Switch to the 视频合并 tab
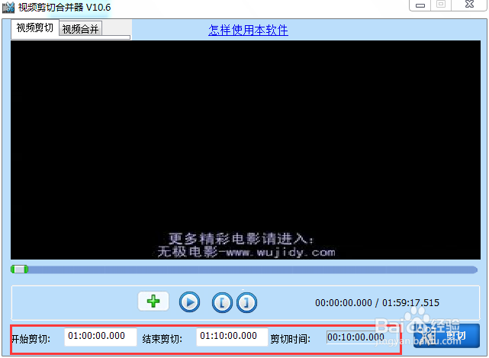Image resolution: width=489 pixels, height=358 pixels. point(80,29)
